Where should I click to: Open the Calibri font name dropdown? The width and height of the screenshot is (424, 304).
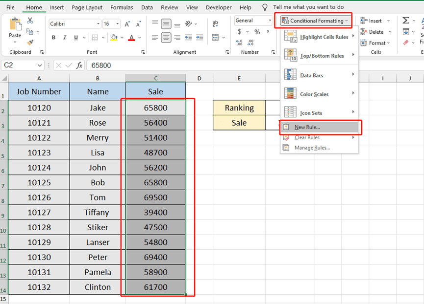click(x=98, y=24)
